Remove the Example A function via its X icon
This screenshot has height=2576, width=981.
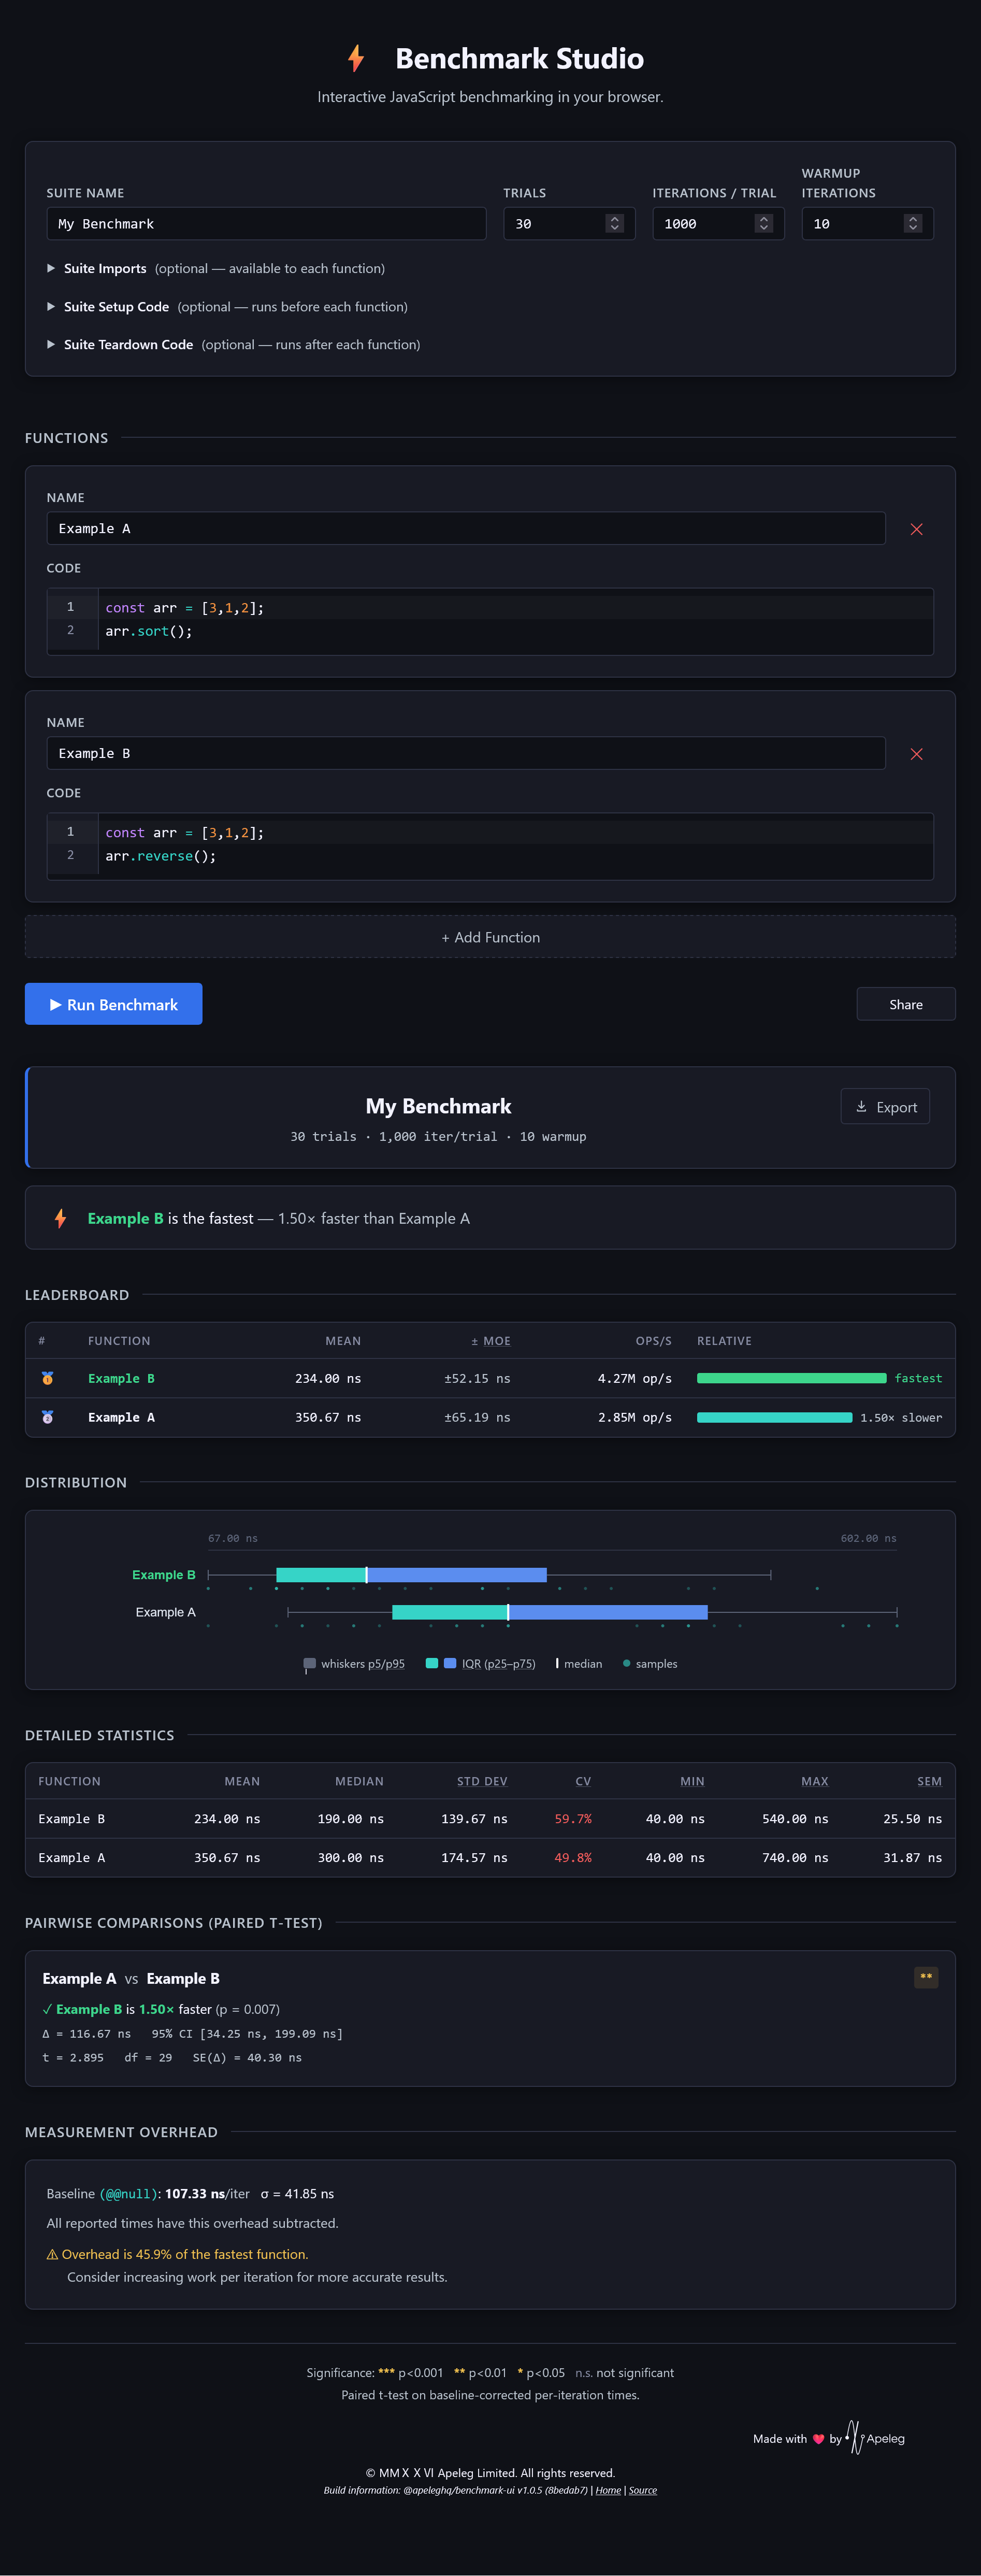click(x=916, y=529)
